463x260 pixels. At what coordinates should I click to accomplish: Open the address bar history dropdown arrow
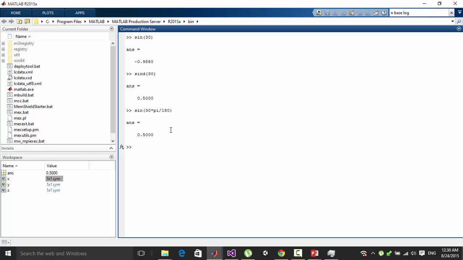pyautogui.click(x=453, y=22)
